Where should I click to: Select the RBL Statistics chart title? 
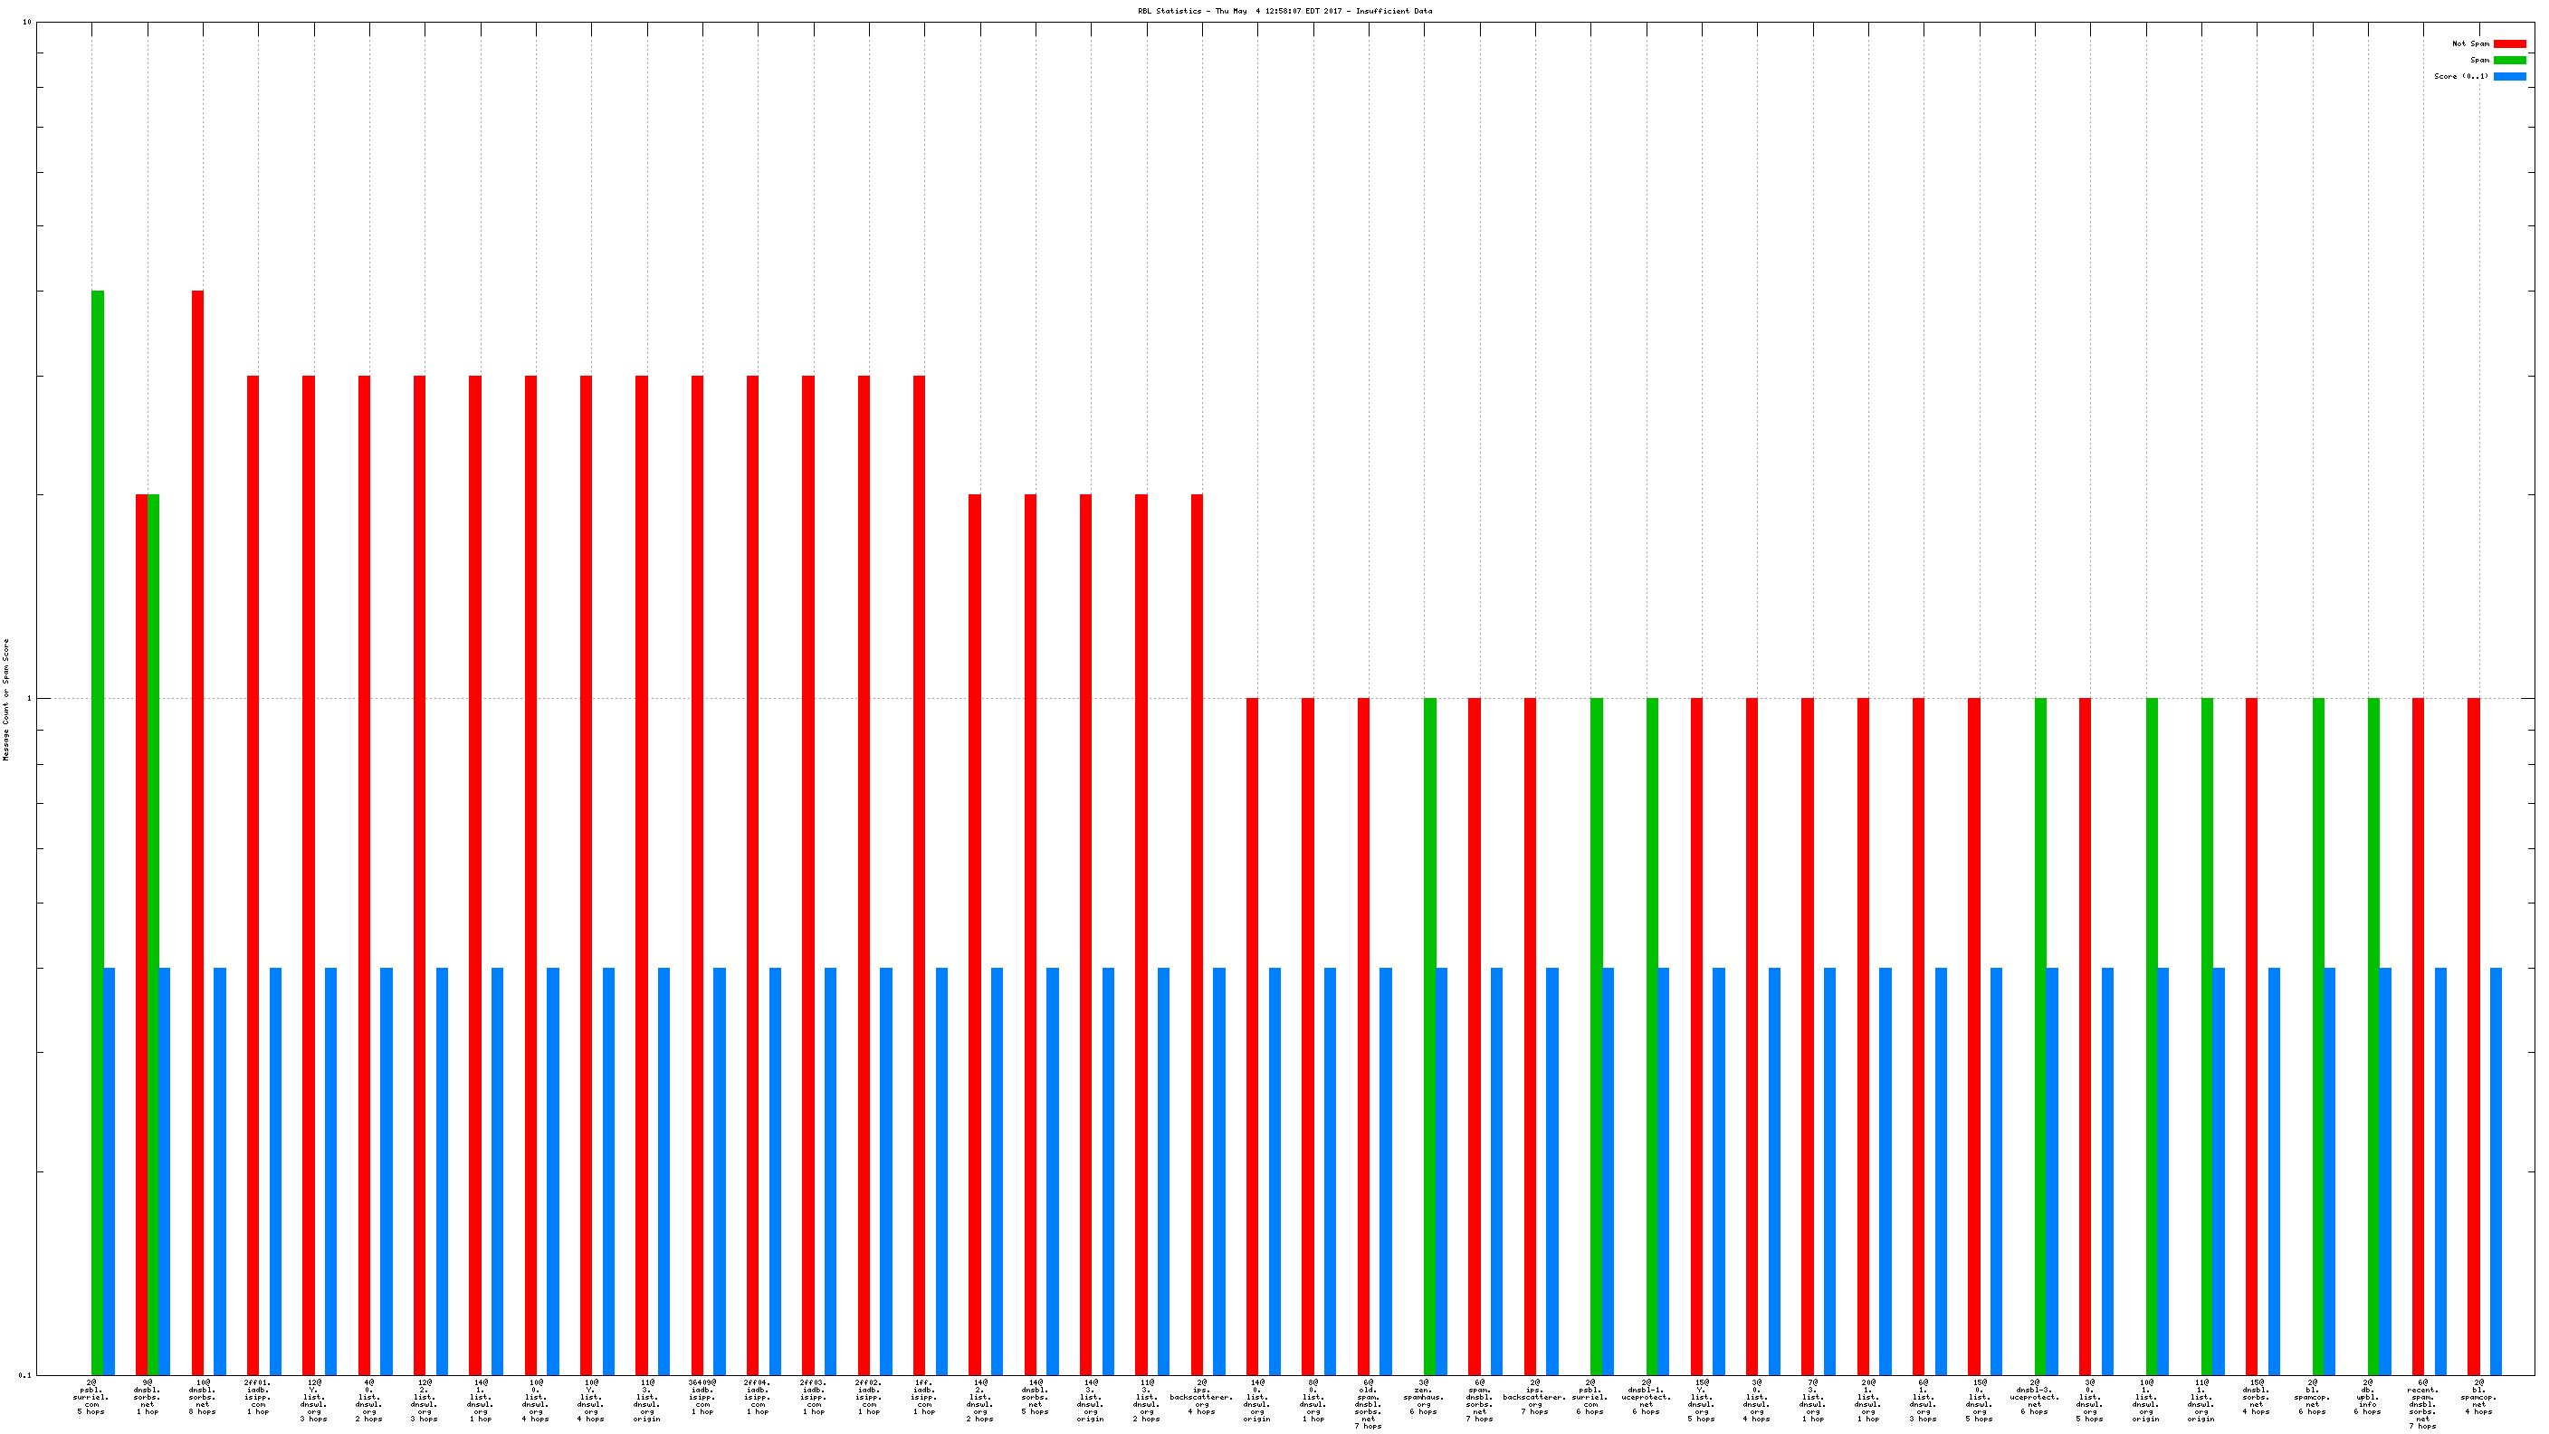pyautogui.click(x=1284, y=11)
